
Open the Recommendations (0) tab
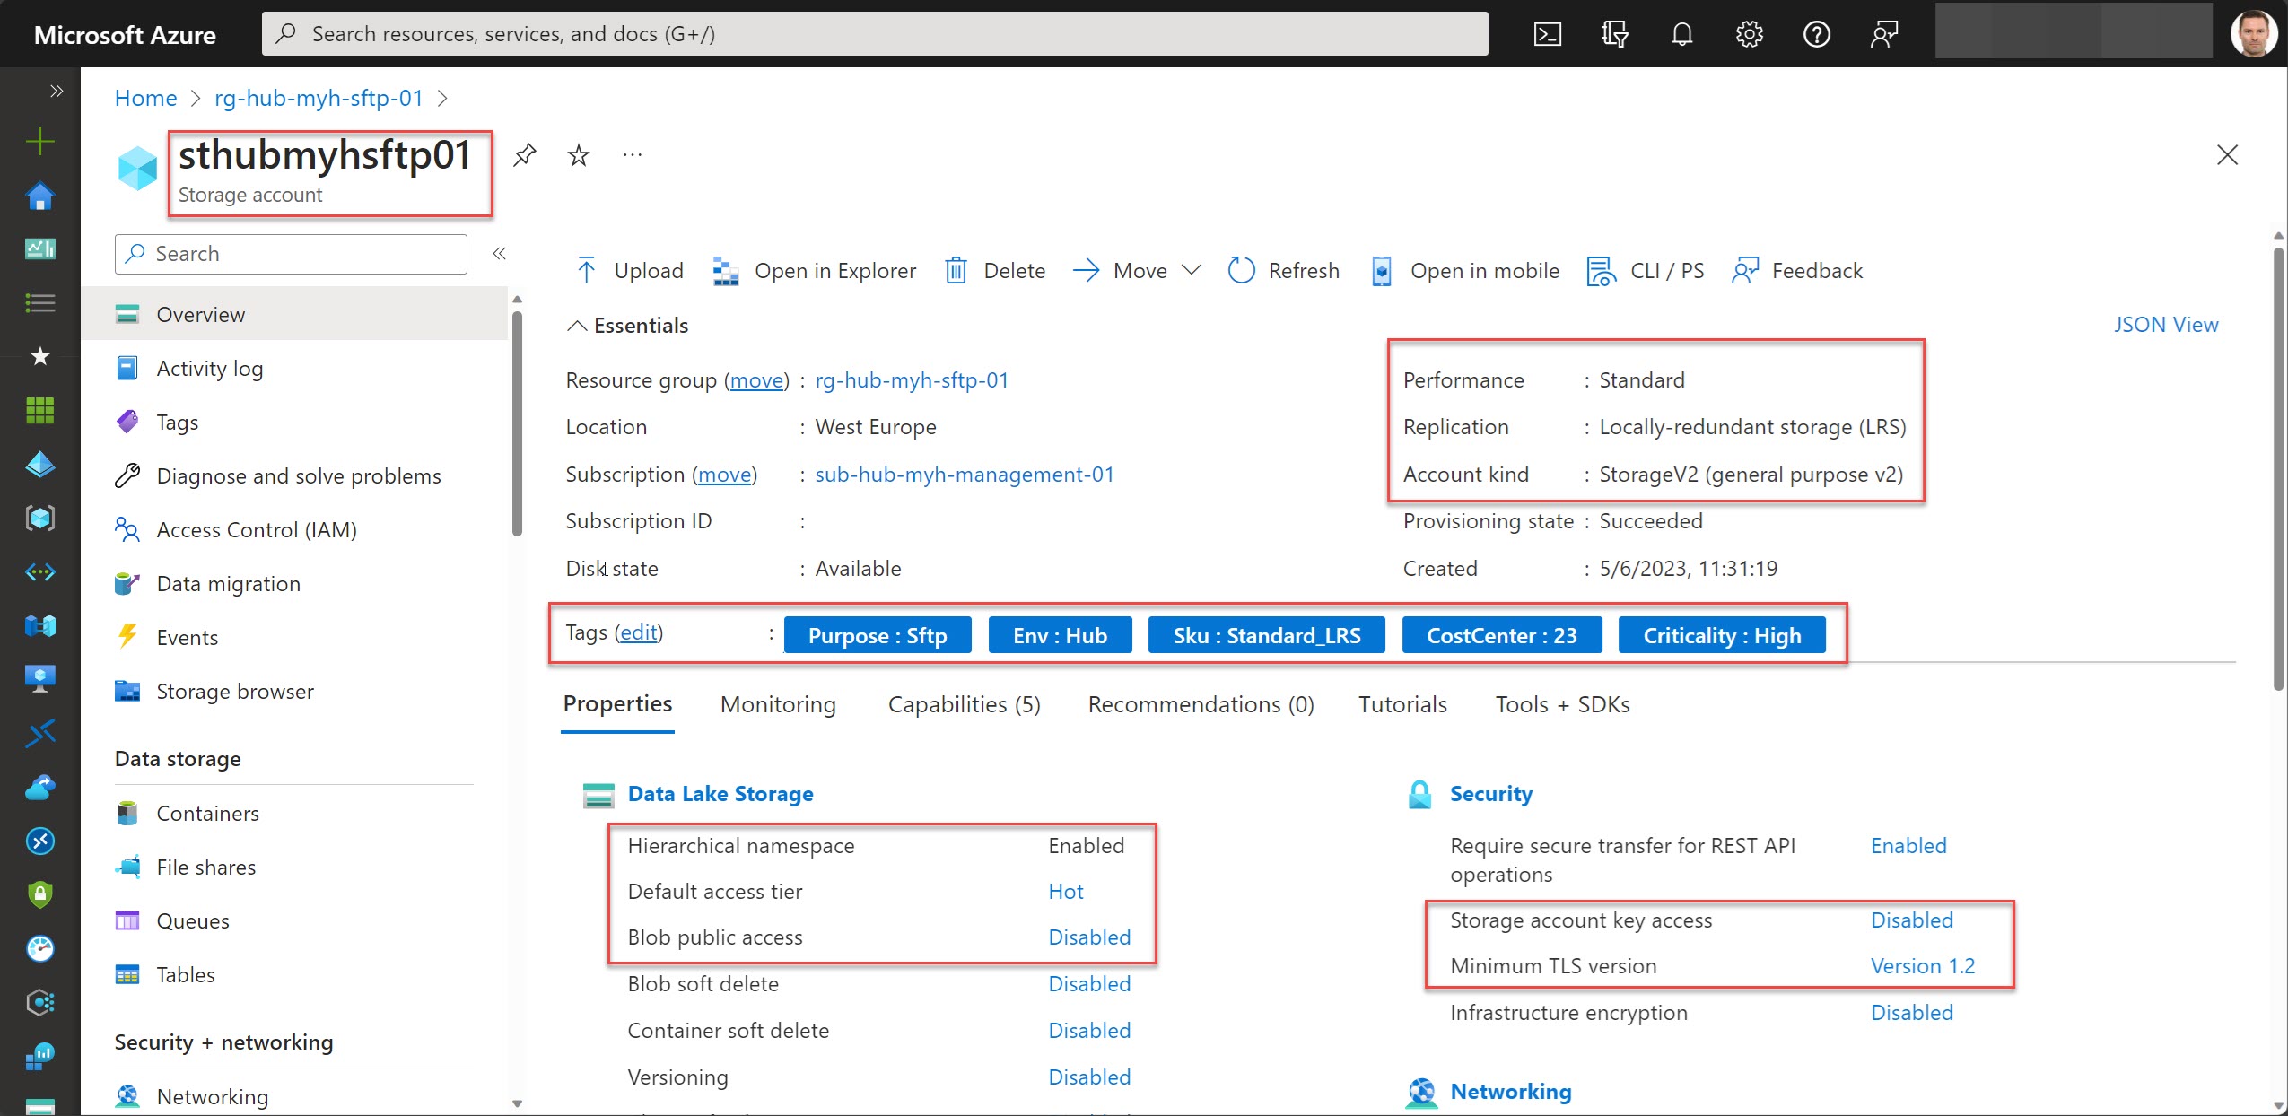(1201, 704)
